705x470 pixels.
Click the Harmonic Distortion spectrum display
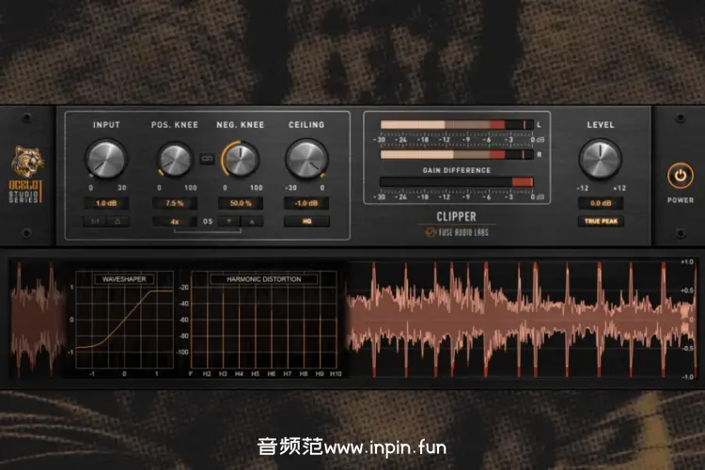tap(264, 320)
